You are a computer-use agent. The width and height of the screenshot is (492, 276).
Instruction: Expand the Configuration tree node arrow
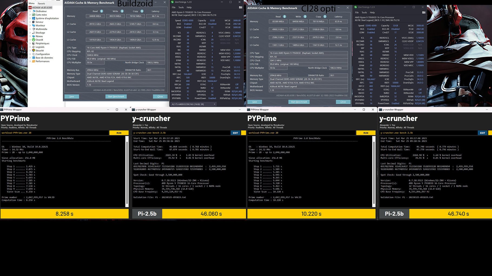coord(30,54)
